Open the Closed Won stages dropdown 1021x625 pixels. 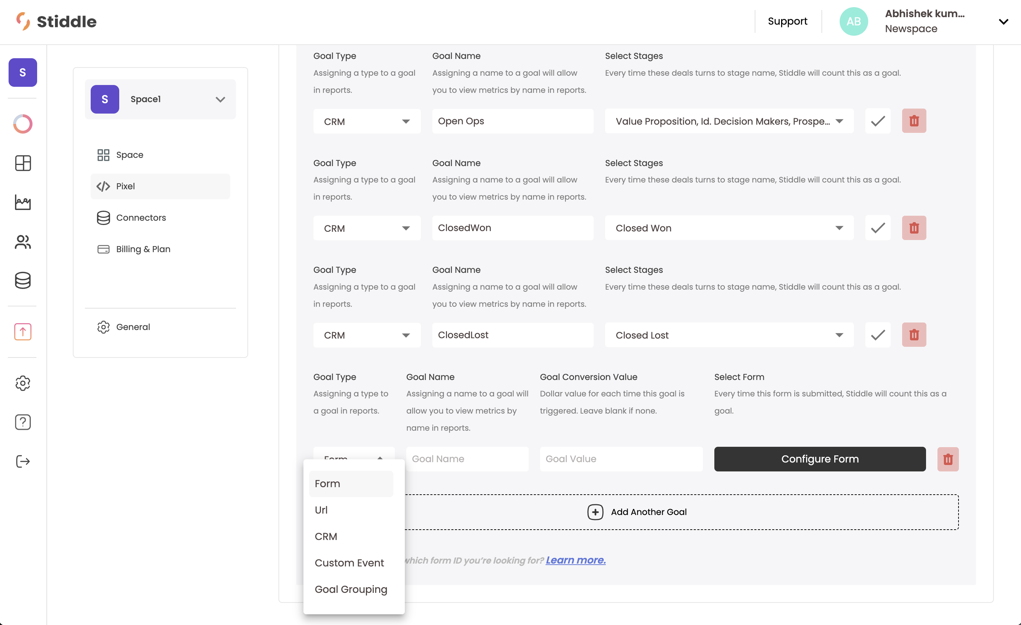point(729,228)
